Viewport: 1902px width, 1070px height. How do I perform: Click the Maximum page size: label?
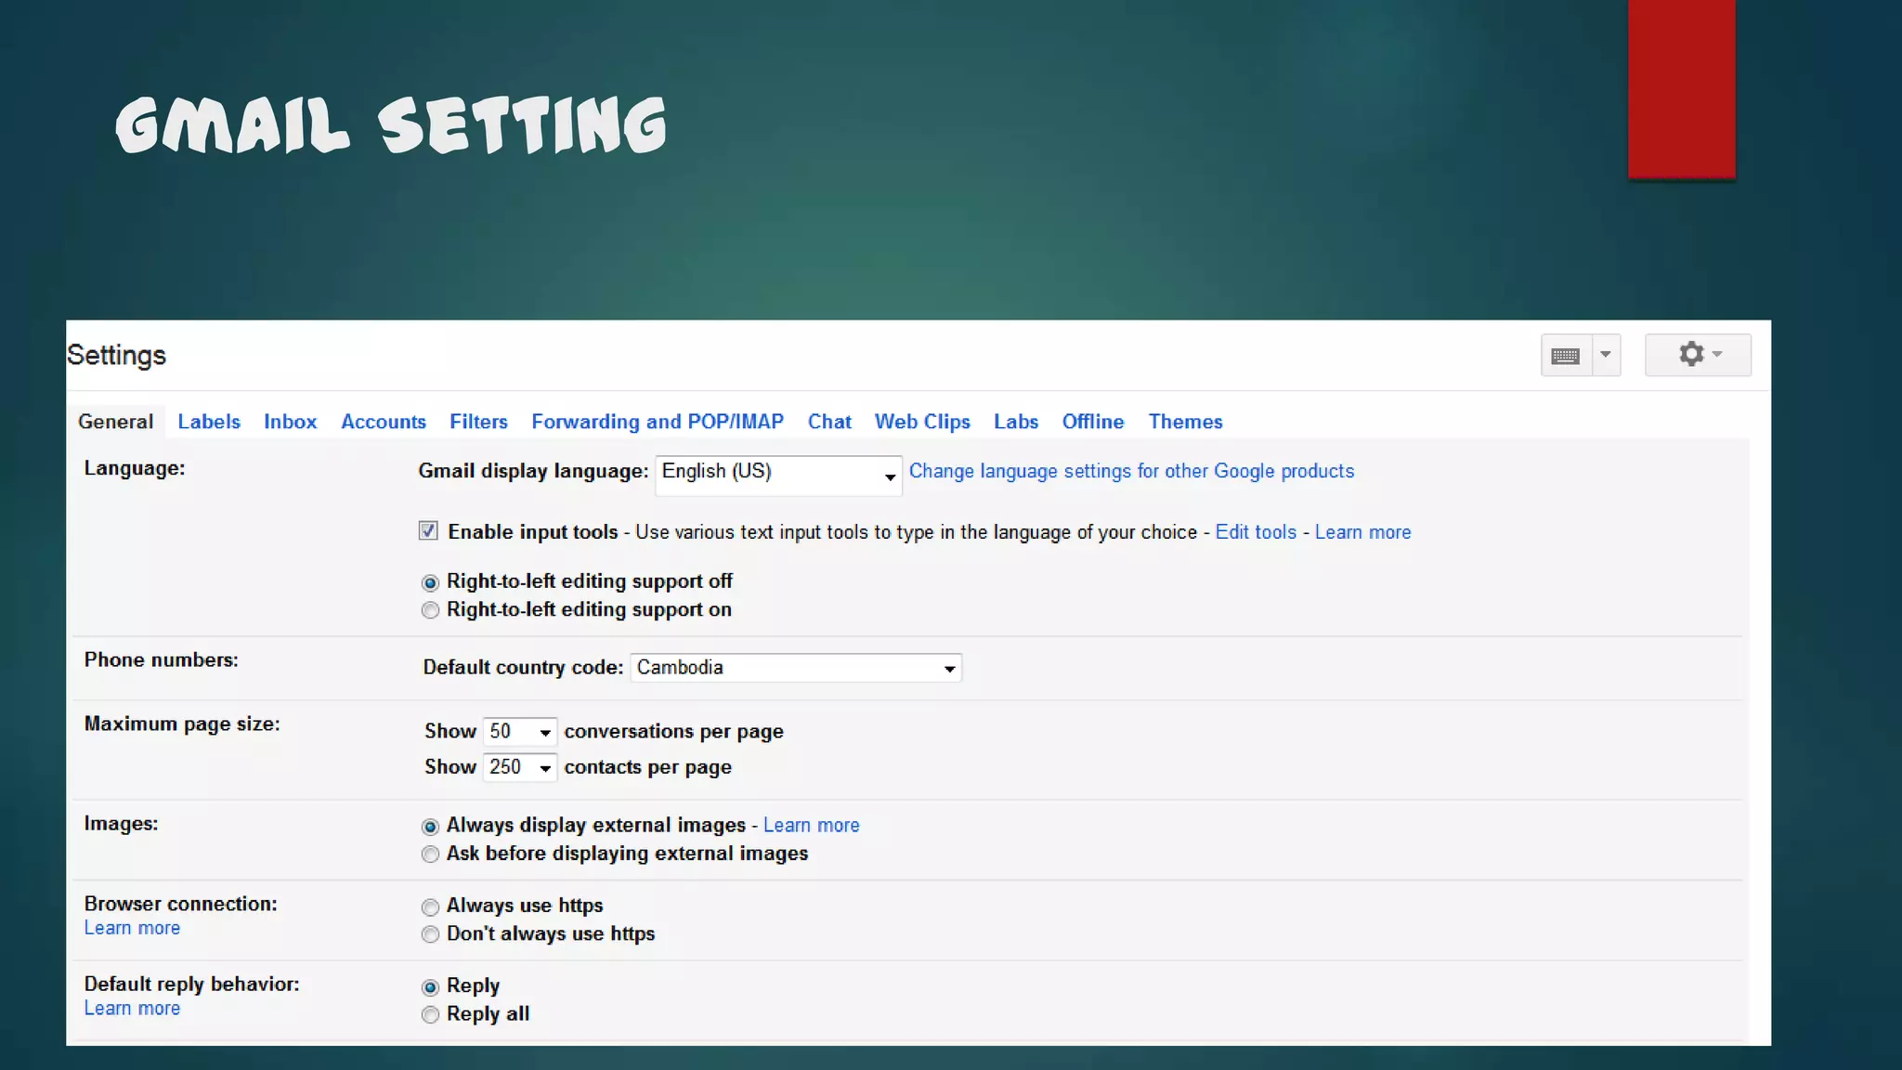182,724
